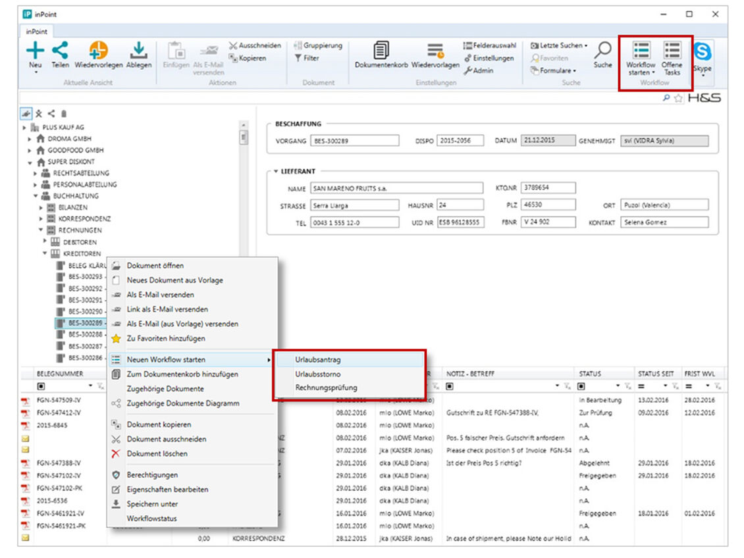The height and width of the screenshot is (558, 744).
Task: Click the Filter funnel in ribbon
Action: coord(307,58)
